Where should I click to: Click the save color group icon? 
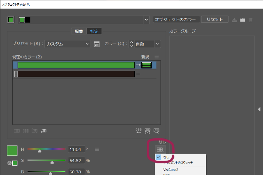pyautogui.click(x=235, y=20)
